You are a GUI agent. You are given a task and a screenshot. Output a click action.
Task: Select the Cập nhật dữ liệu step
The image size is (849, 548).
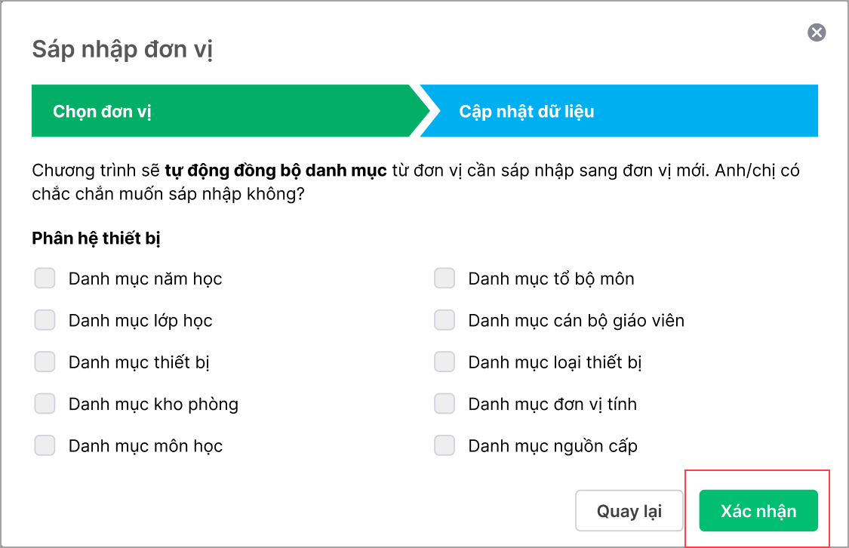tap(526, 112)
